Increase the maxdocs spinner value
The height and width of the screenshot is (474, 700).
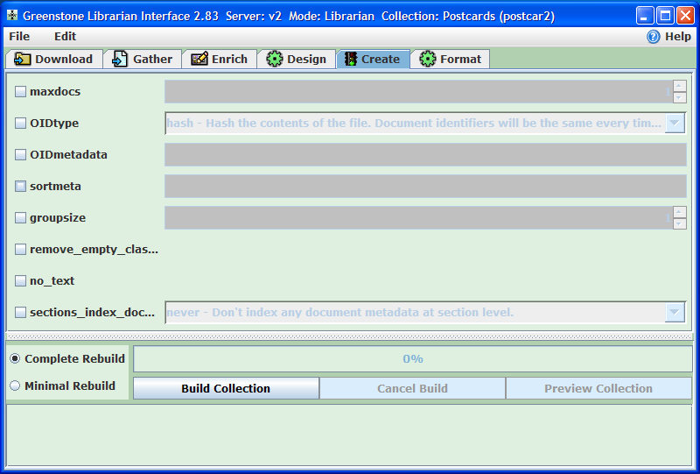pos(679,86)
